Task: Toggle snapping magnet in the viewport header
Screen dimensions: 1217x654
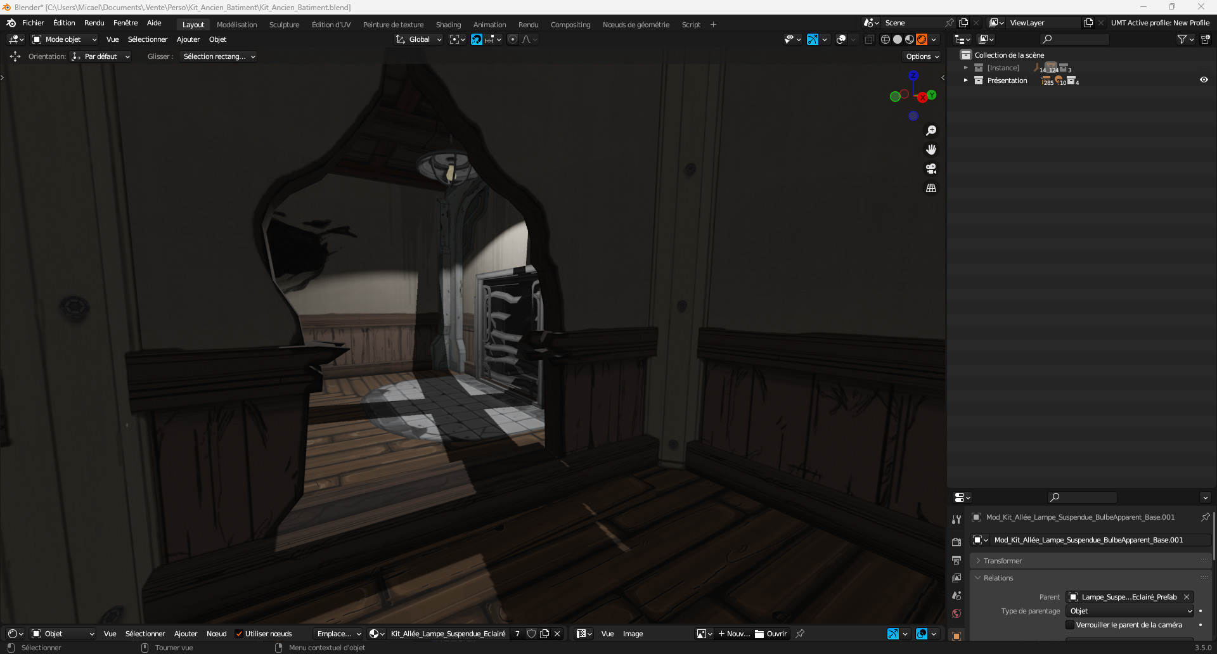Action: point(477,39)
